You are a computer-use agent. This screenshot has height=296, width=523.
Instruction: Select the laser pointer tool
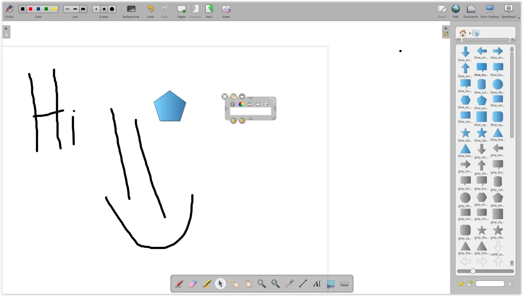(x=289, y=283)
